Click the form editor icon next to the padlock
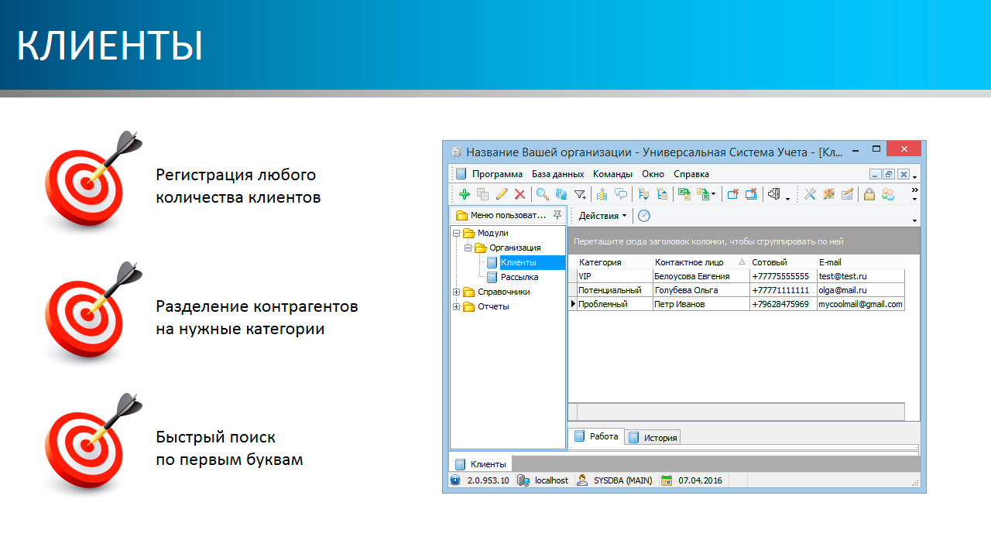This screenshot has width=991, height=557. (847, 194)
